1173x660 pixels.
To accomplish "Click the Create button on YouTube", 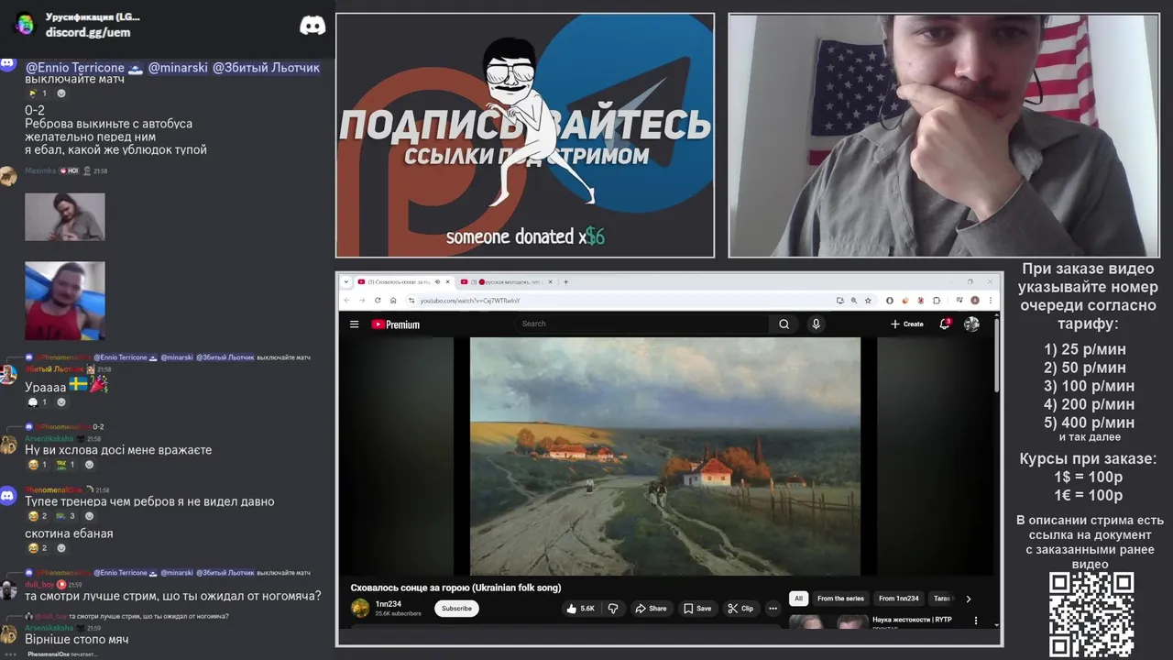I will coord(907,324).
